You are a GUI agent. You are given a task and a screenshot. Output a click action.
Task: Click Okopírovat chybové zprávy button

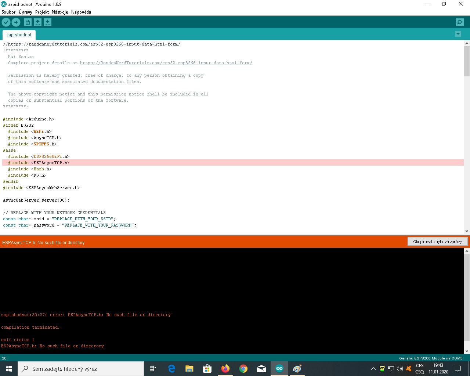click(x=438, y=242)
